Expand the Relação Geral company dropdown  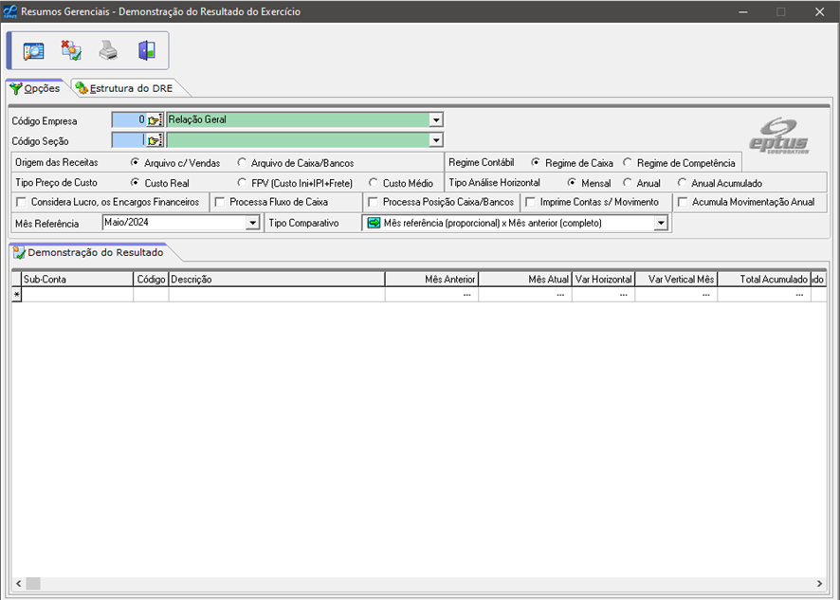click(436, 120)
